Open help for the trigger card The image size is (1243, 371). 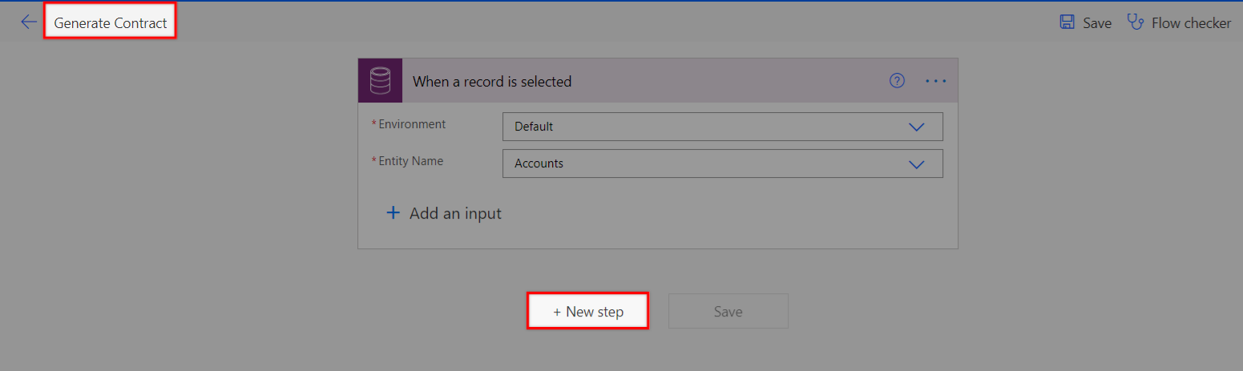897,81
